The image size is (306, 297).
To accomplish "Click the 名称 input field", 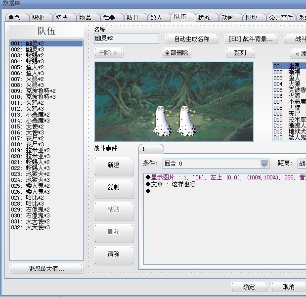I will 127,39.
